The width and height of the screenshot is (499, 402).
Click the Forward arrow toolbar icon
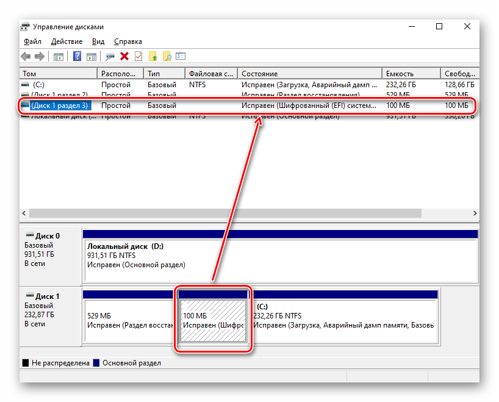tap(40, 57)
